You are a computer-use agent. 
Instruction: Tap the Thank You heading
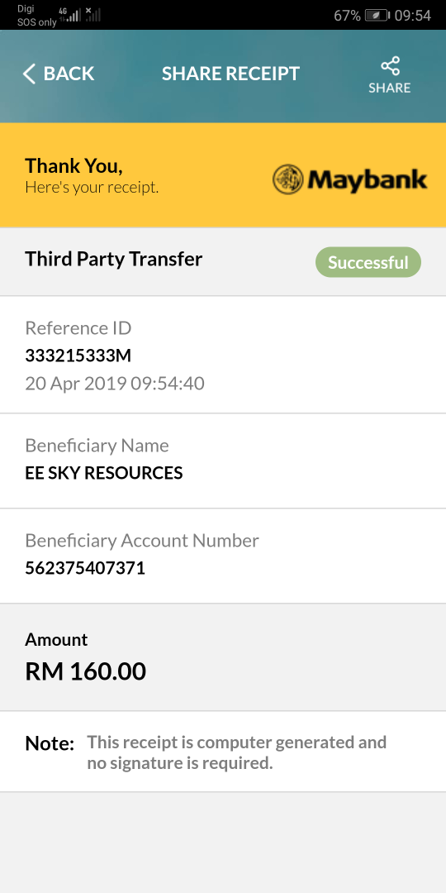74,165
